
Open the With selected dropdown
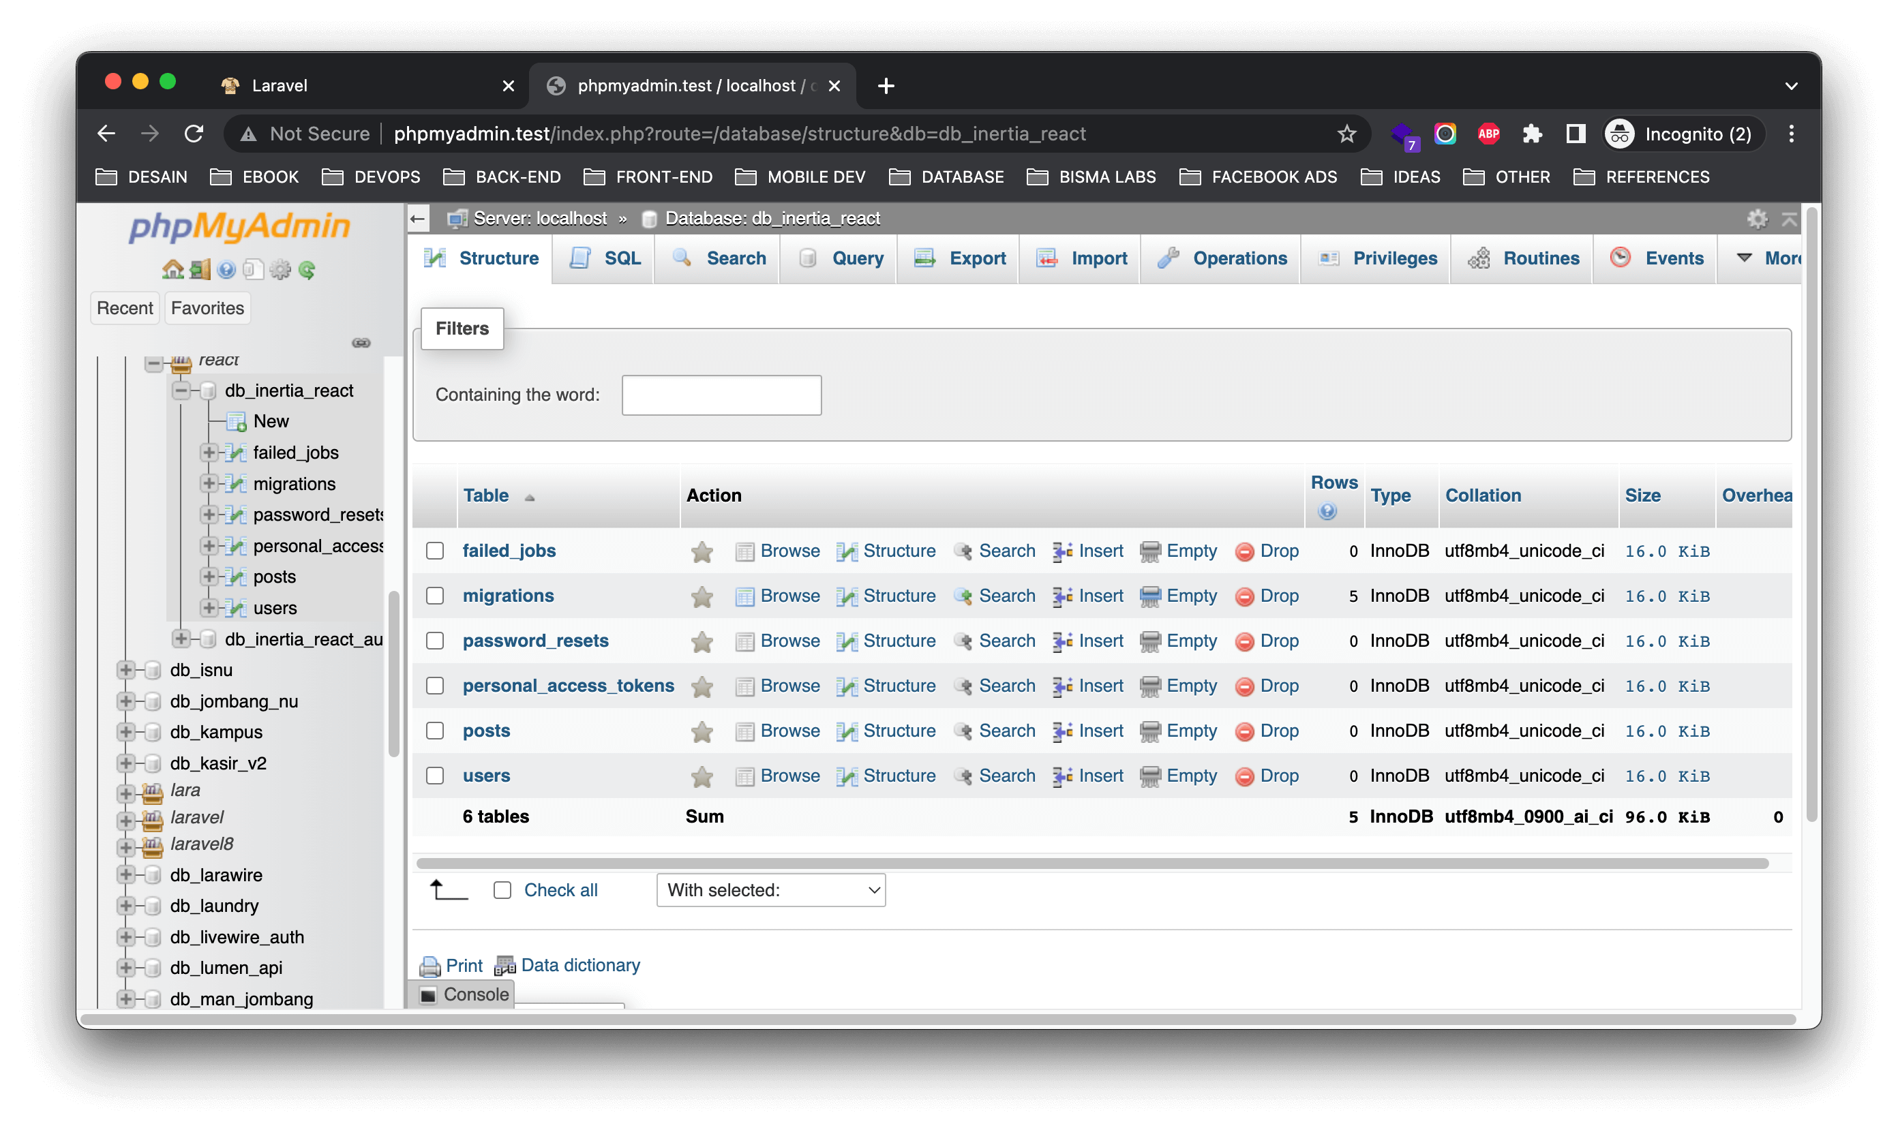click(771, 889)
